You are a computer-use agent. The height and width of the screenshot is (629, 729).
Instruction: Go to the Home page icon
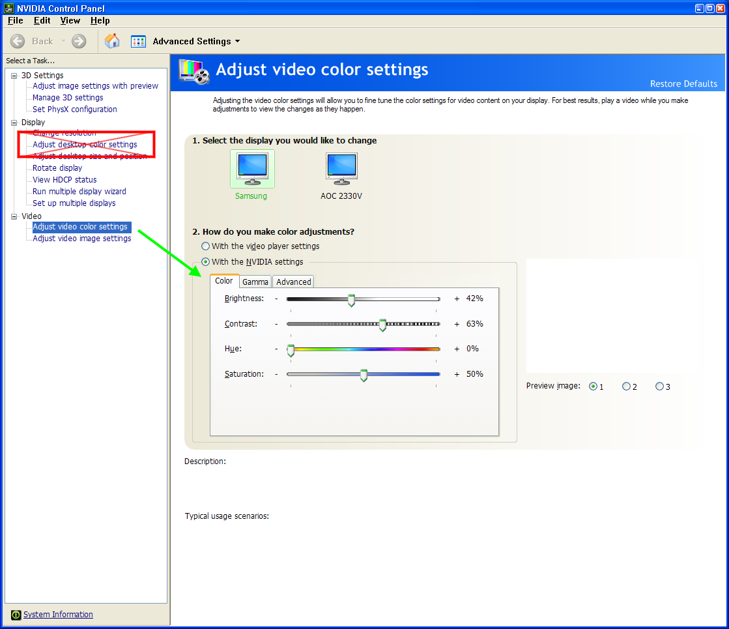[112, 41]
